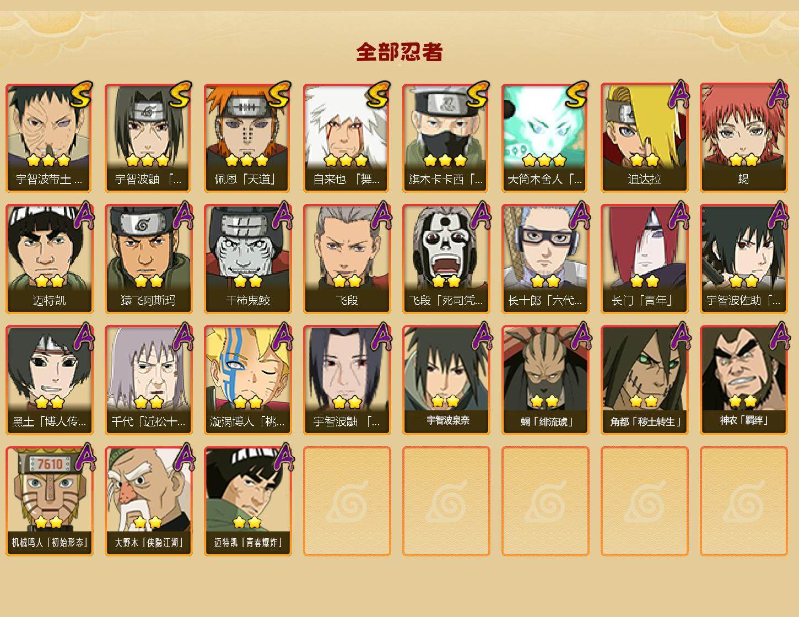Select the 长门「青年」 ninja card
The height and width of the screenshot is (617, 799).
click(645, 259)
